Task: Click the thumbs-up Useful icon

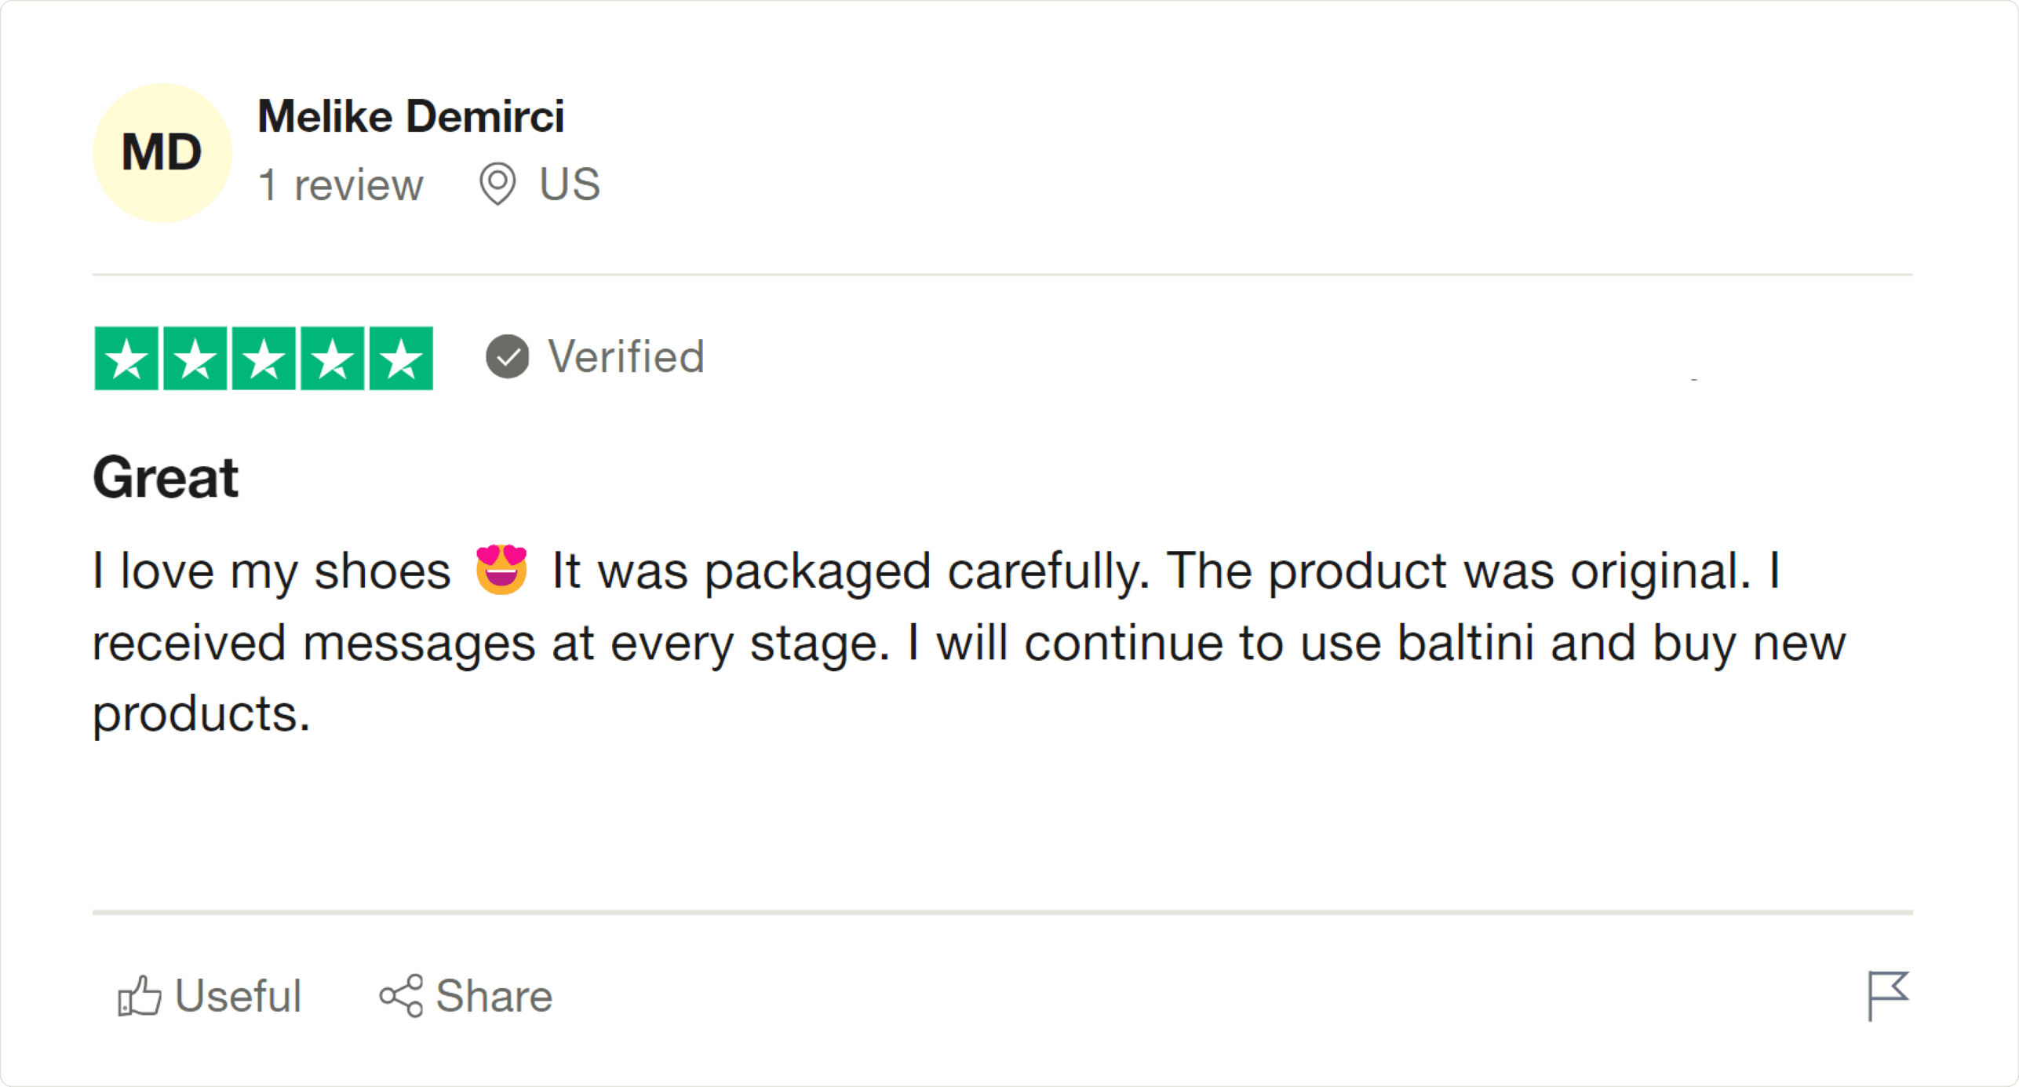Action: point(140,996)
